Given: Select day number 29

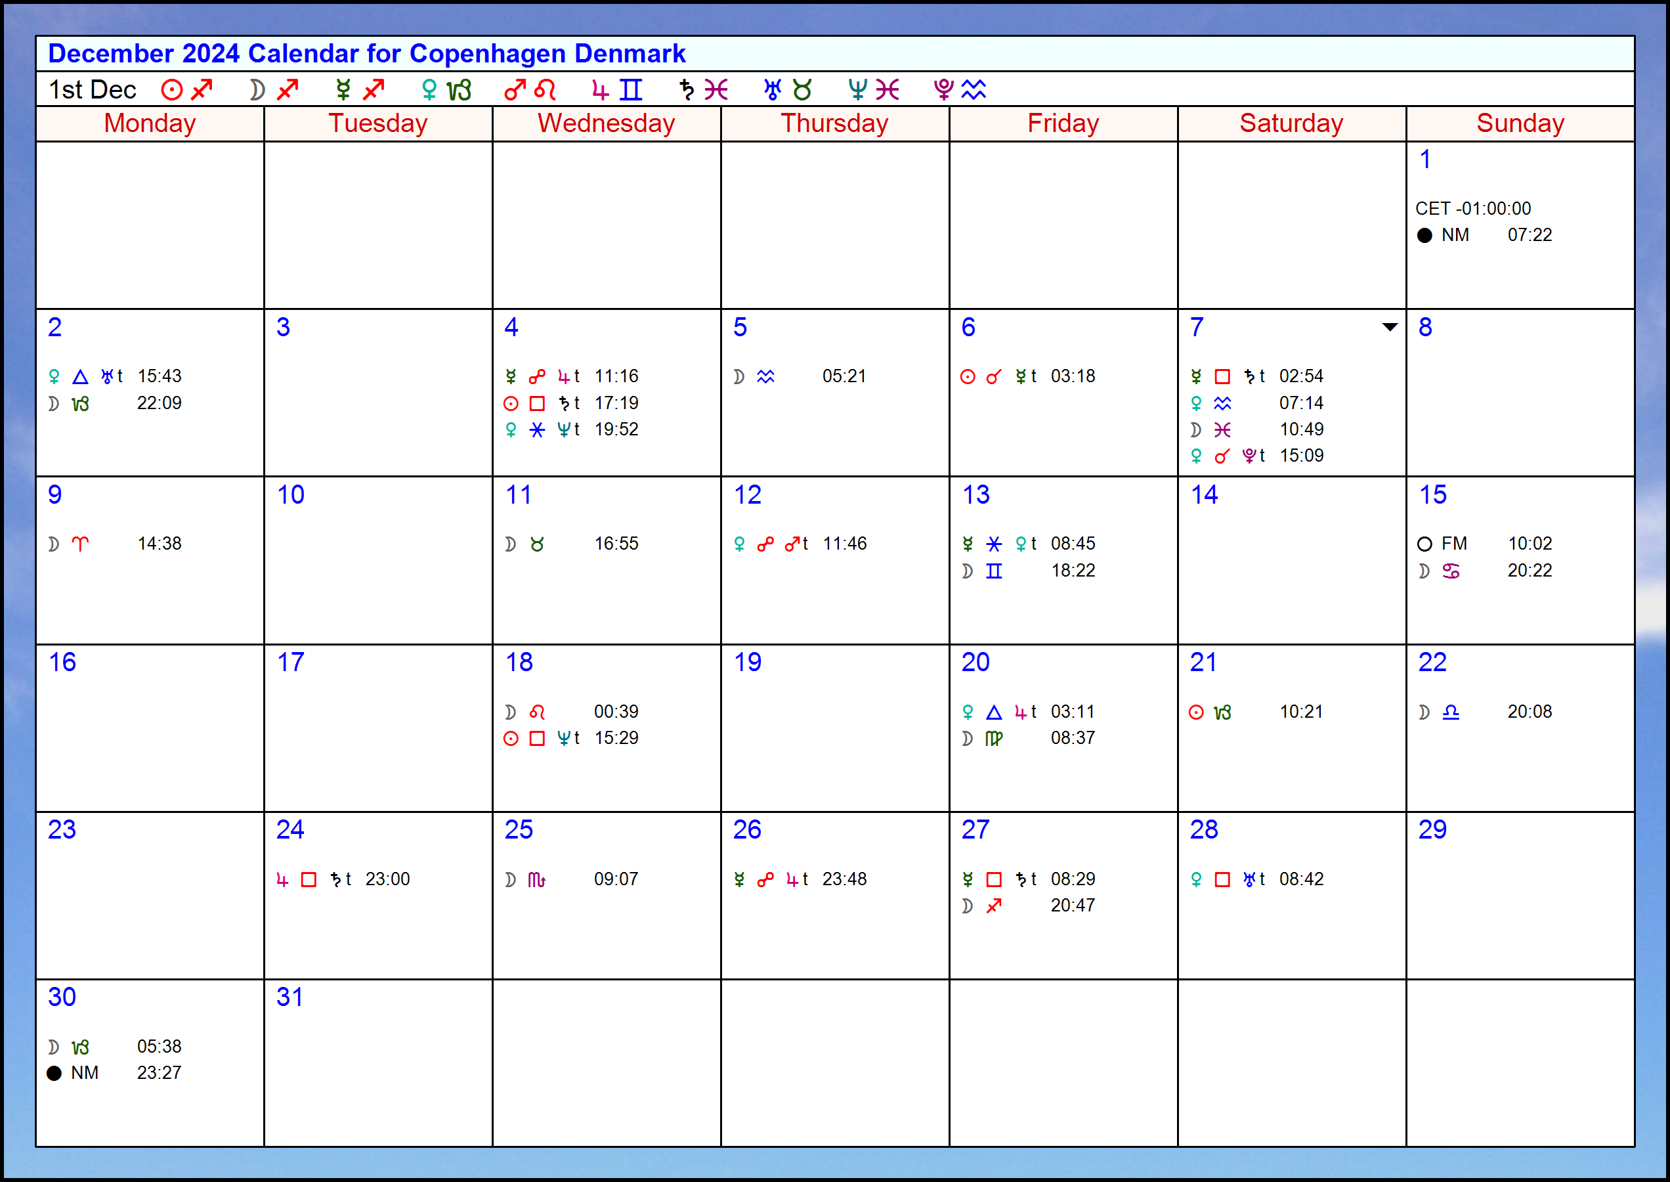Looking at the screenshot, I should (x=1433, y=830).
